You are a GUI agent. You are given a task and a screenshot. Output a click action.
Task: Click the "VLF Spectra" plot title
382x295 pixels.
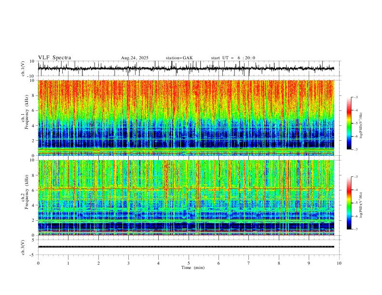[x=55, y=58]
